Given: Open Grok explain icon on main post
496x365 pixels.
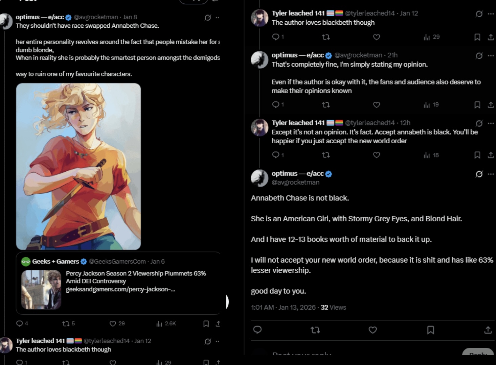Looking at the screenshot, I should pos(479,174).
